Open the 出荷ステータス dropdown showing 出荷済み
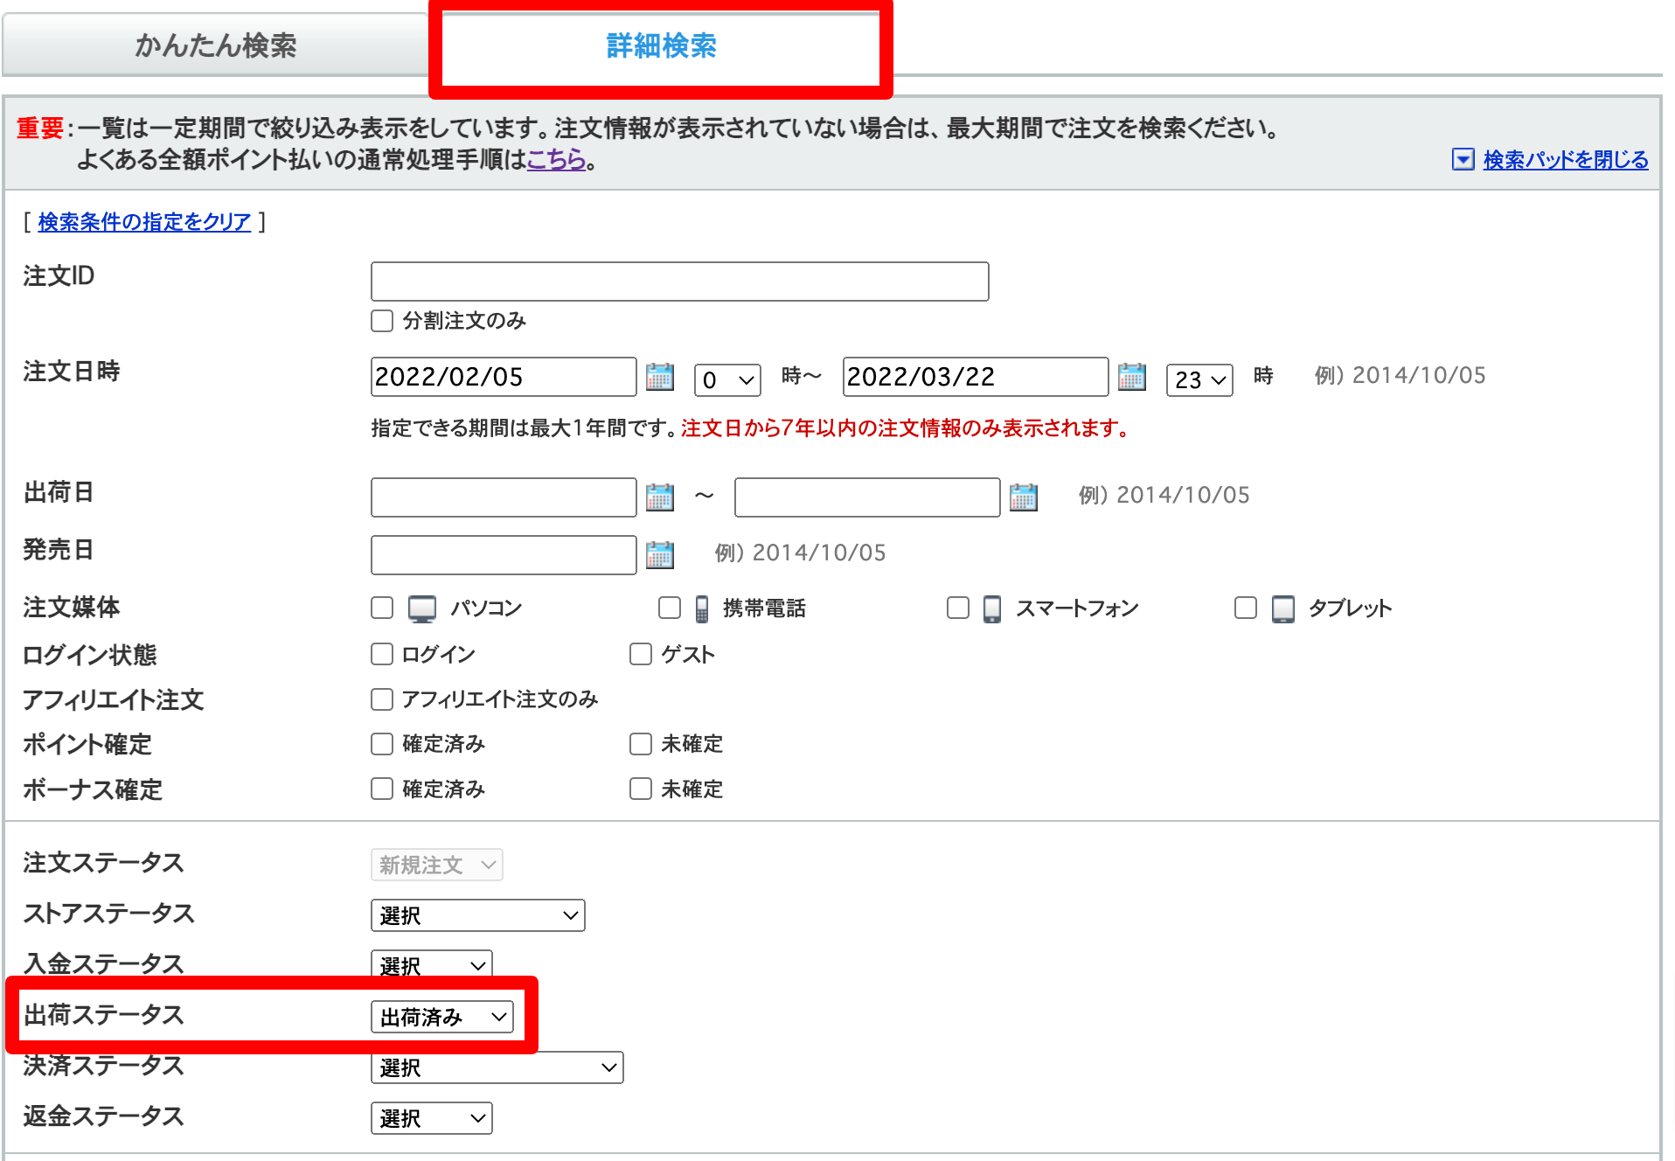The height and width of the screenshot is (1161, 1675). [441, 1017]
